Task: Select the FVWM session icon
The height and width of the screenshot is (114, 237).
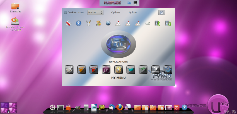Action: 168,69
